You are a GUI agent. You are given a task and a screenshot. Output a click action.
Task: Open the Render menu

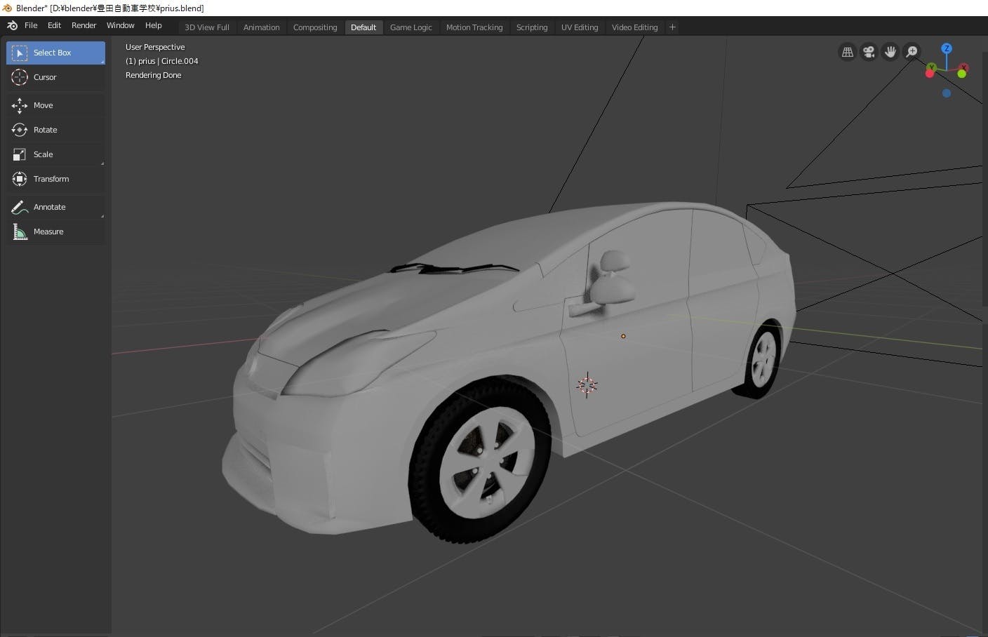pos(84,25)
